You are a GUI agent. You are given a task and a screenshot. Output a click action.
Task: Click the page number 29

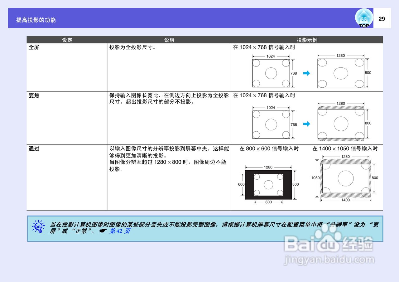(382, 19)
